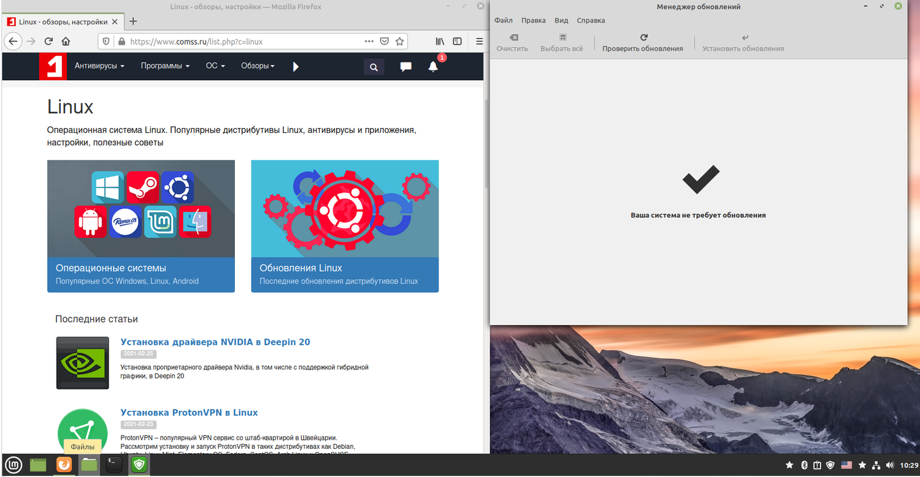Click the 'Последние статьи' heading
920x477 pixels.
tap(96, 319)
